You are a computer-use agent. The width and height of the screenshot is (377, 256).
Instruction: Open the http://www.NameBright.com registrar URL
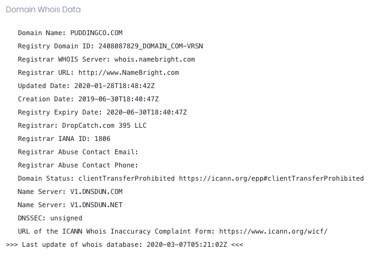coord(128,73)
